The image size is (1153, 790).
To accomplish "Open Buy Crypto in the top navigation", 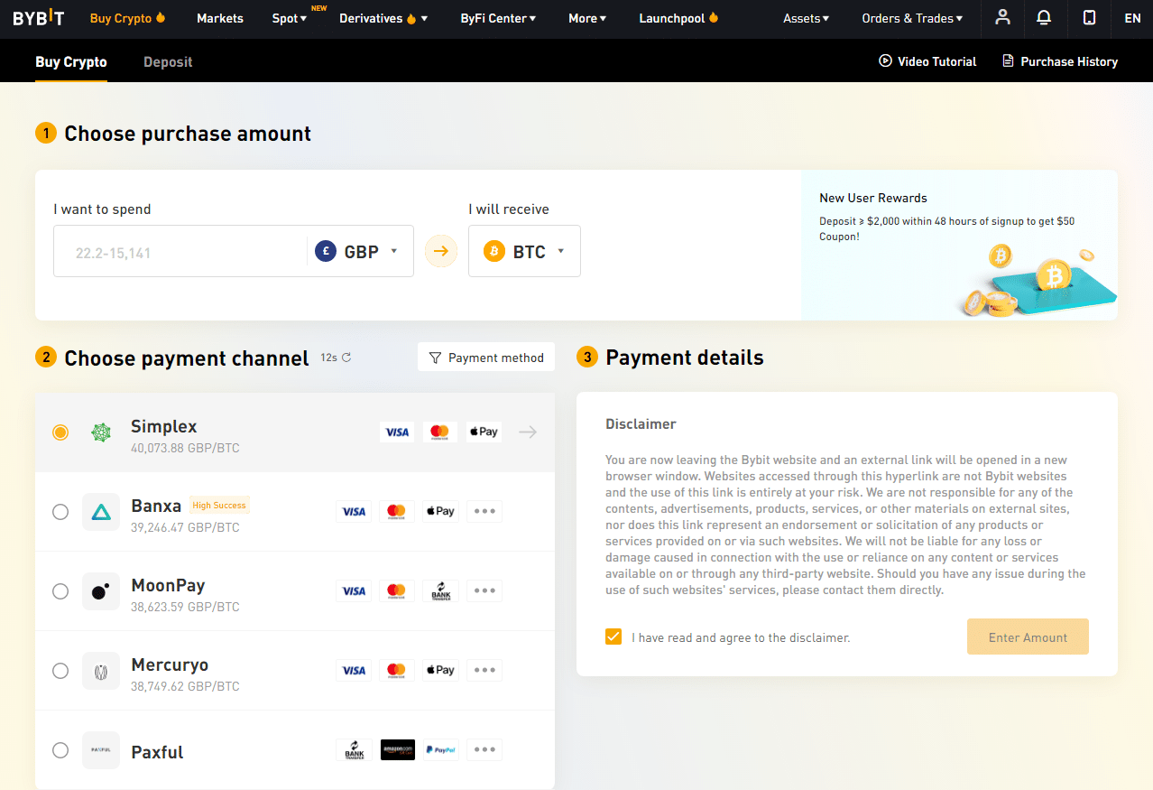I will [x=127, y=18].
